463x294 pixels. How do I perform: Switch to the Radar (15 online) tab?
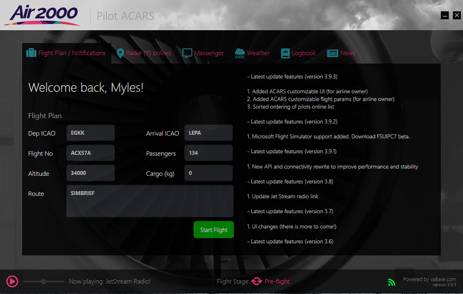coord(144,53)
